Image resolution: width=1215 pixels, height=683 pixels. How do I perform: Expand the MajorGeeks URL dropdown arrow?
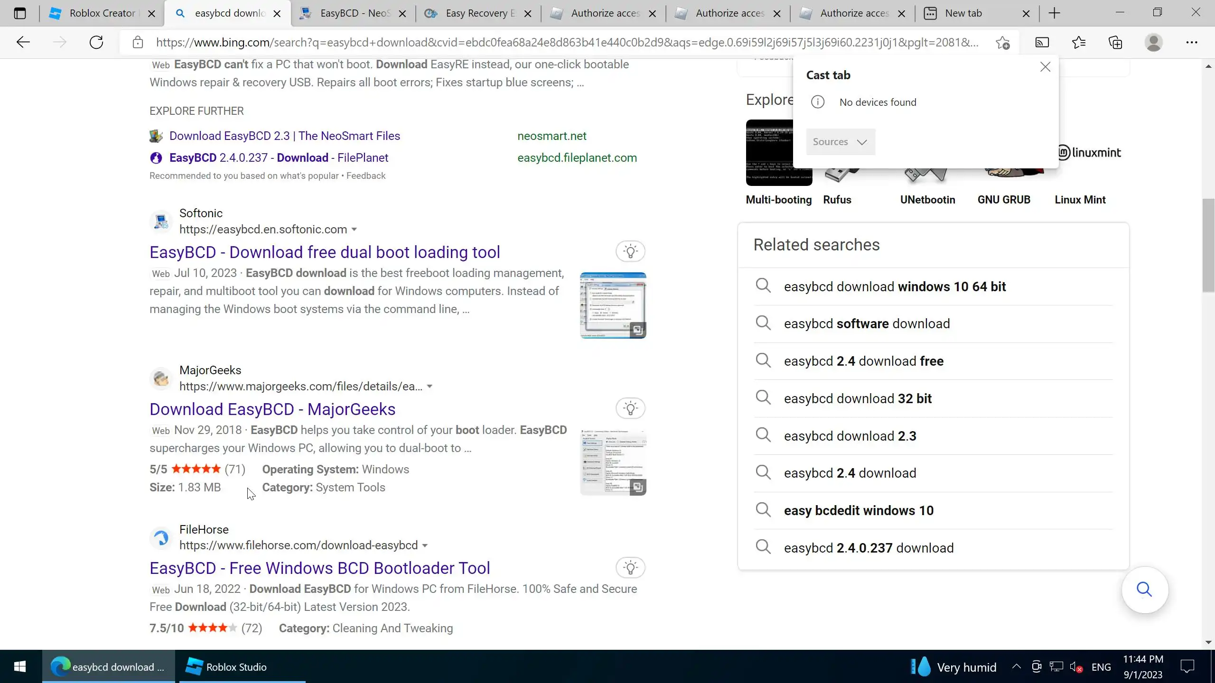point(430,387)
